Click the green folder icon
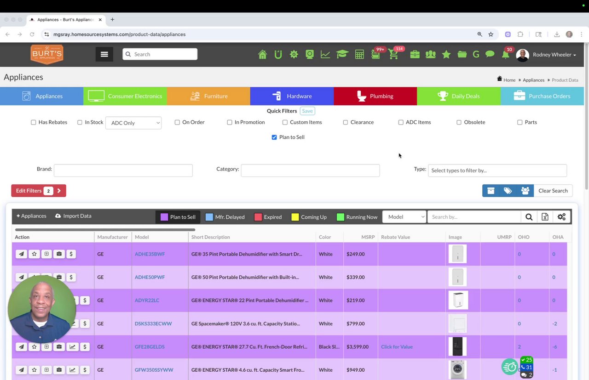Viewport: 589px width, 380px height. [x=462, y=54]
